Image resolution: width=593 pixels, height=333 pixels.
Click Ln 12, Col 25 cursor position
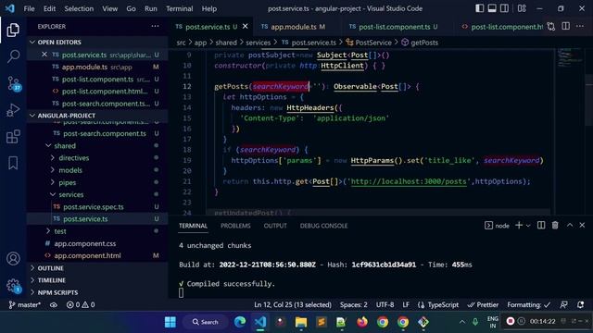pos(293,304)
